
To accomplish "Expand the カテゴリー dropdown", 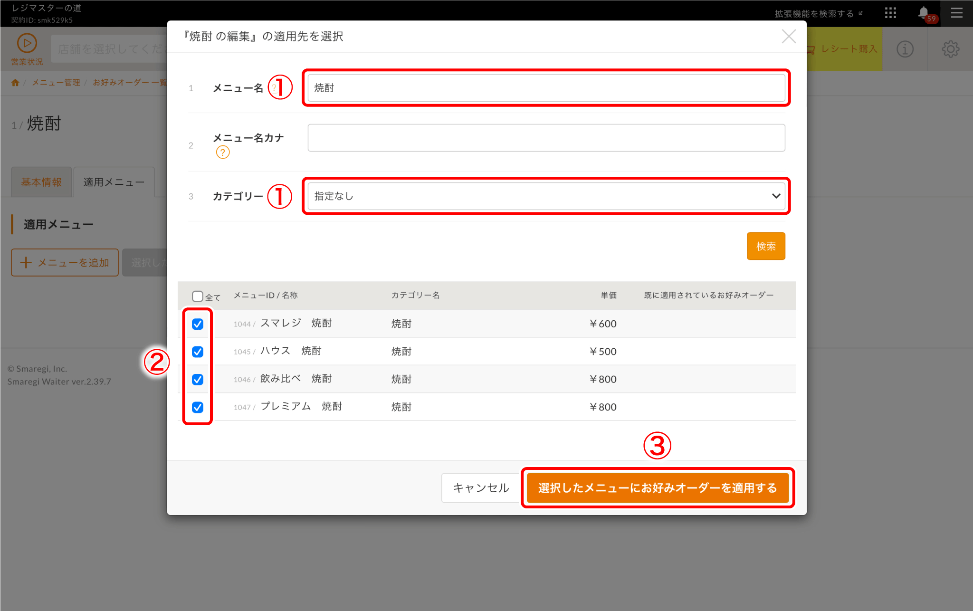I will (x=546, y=196).
